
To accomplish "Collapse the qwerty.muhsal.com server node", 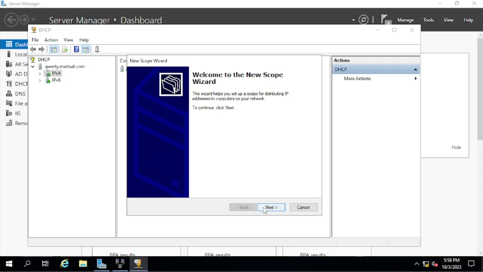I will [33, 67].
